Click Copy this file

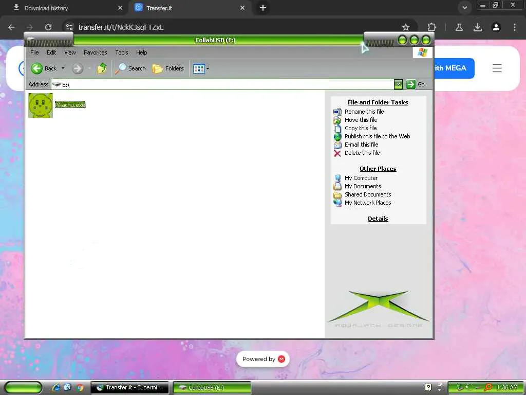[361, 128]
